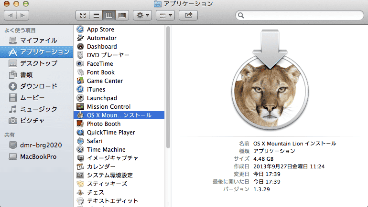
Task: Select the スティッキーズ icon
Action: click(80, 184)
